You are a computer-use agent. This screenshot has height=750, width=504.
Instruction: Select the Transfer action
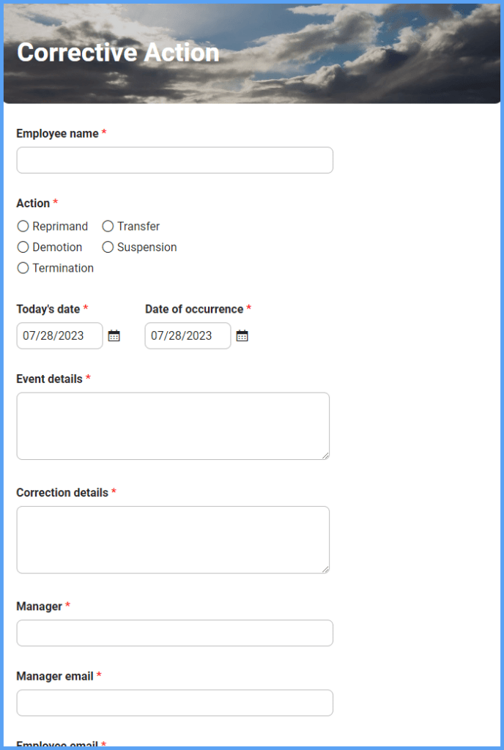108,226
